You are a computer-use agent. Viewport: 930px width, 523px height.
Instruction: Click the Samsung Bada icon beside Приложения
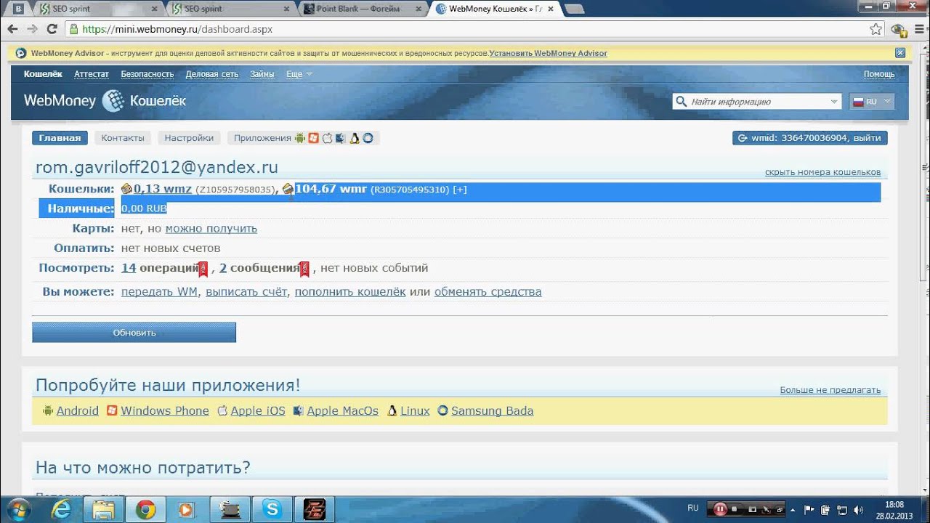pyautogui.click(x=368, y=138)
